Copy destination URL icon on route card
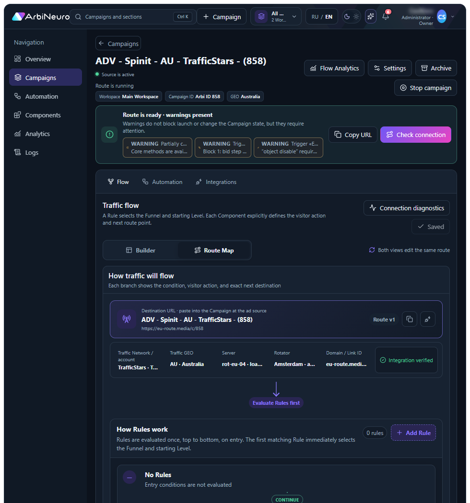Screen dimensions: 470x503 tap(410, 319)
